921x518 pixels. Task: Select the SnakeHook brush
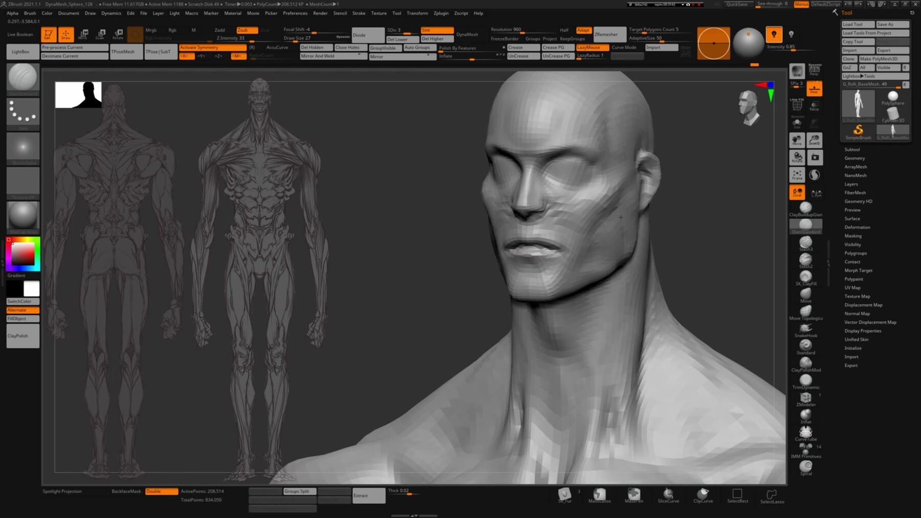806,329
